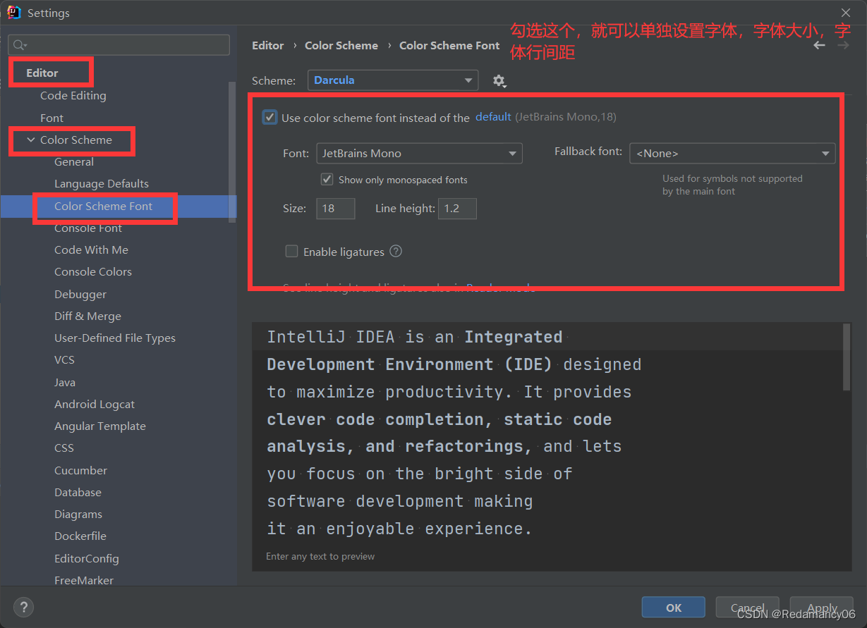Click Color Scheme in the breadcrumb
Viewport: 867px width, 628px height.
coord(341,45)
